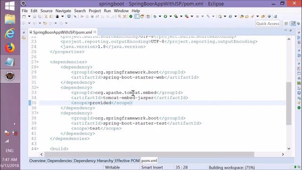This screenshot has width=302, height=170.
Task: Click the editor scroll right arrow
Action: click(283, 154)
